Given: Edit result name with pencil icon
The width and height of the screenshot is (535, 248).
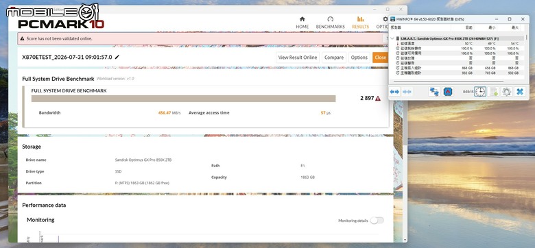Looking at the screenshot, I should [117, 58].
